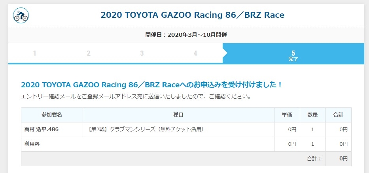369x173 pixels.
Task: Click step 5 完了 tab
Action: [293, 56]
